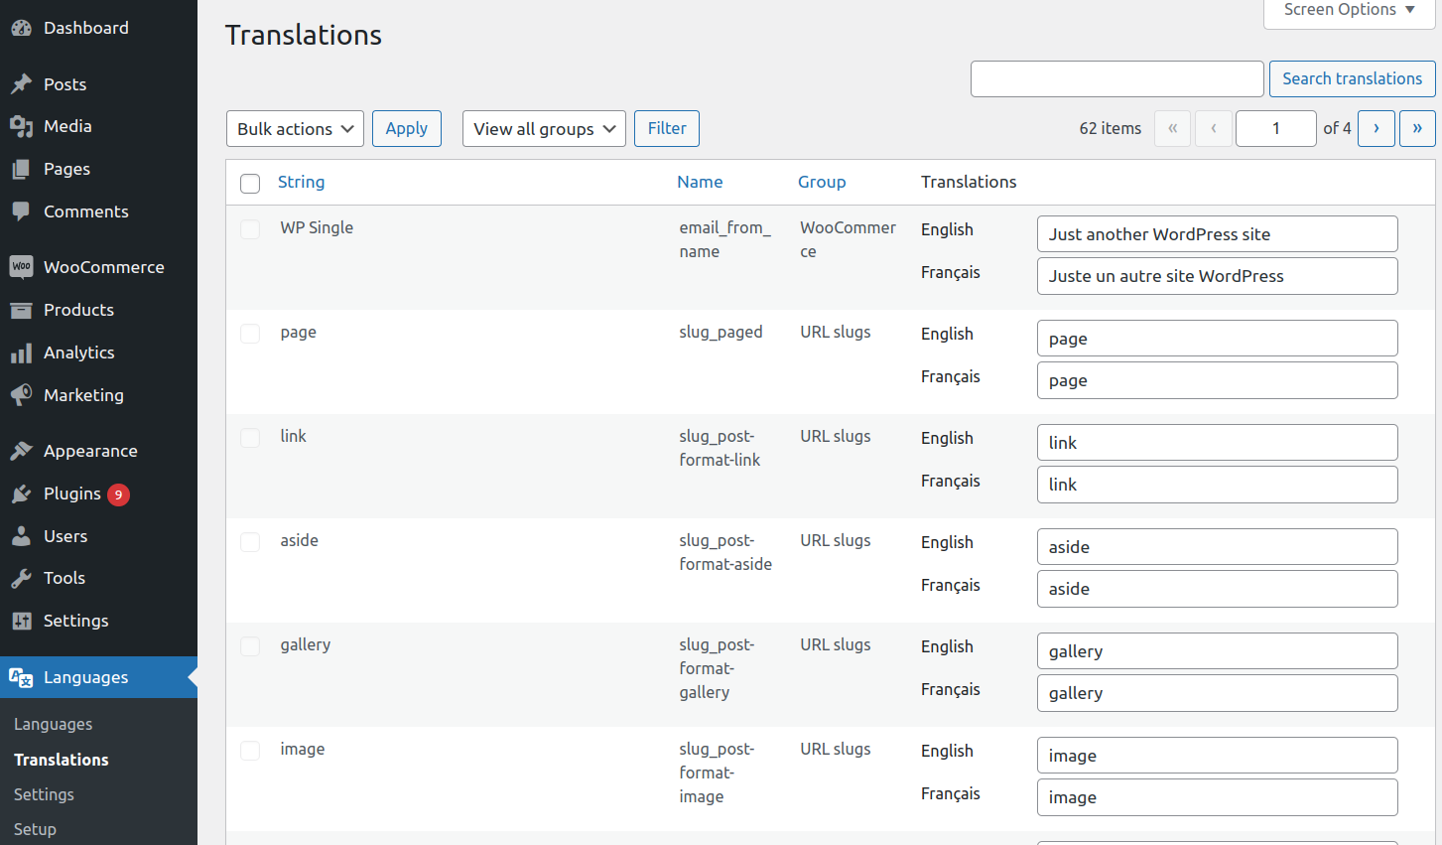The height and width of the screenshot is (845, 1442).
Task: Edit Français translation field for image
Action: coord(1218,797)
